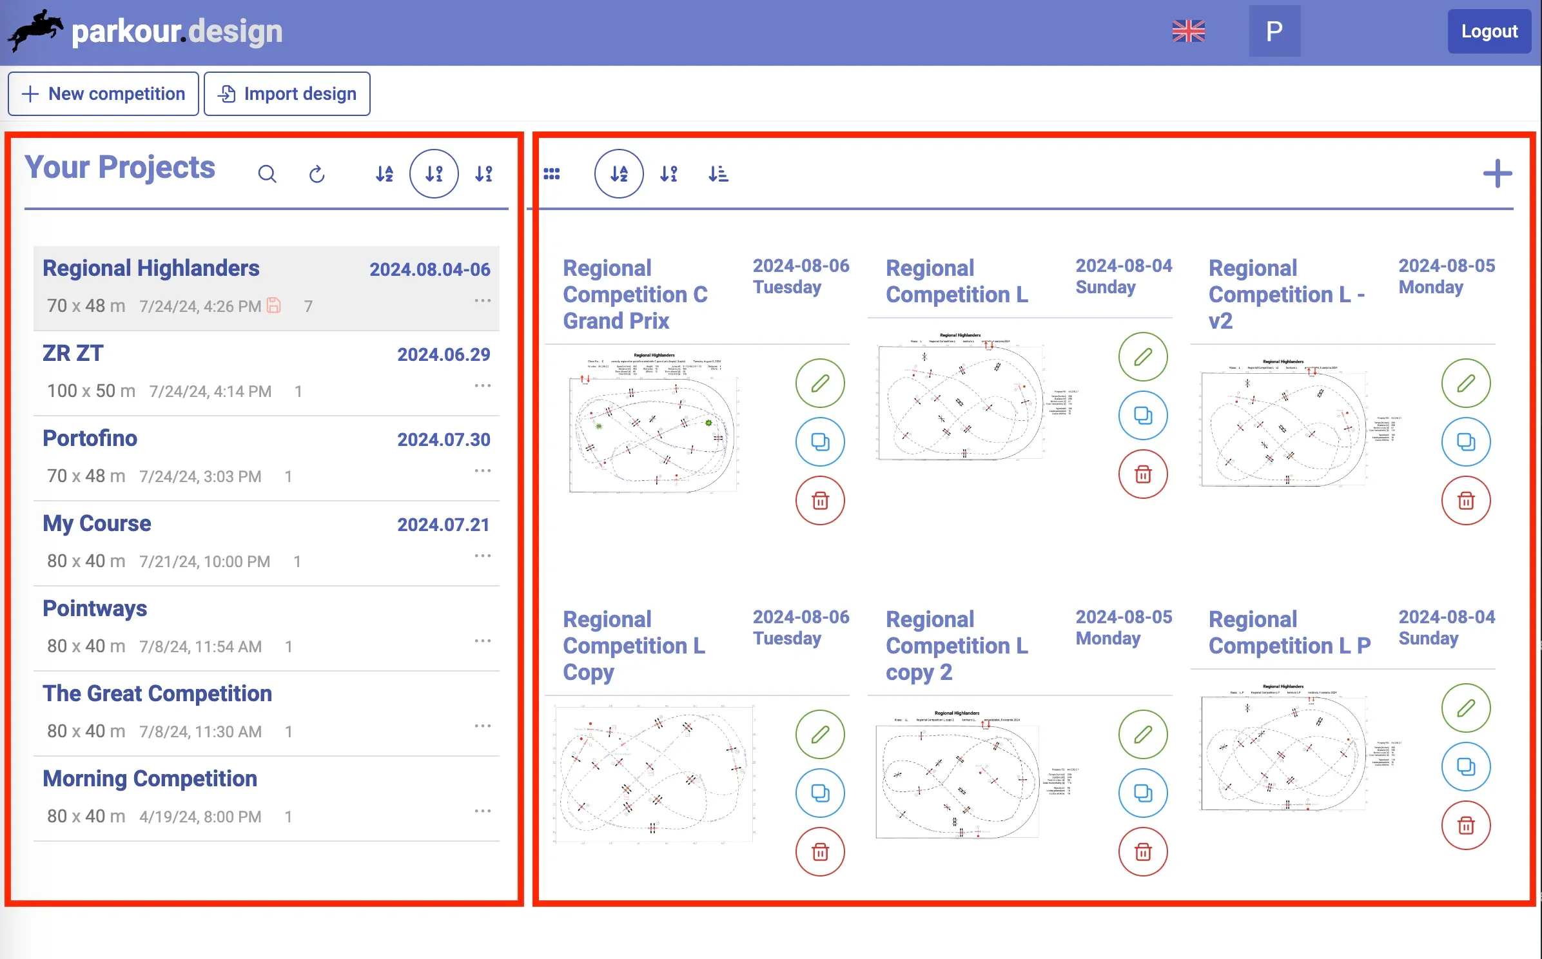Add a competition with the plus icon
The width and height of the screenshot is (1542, 959).
pos(1497,174)
